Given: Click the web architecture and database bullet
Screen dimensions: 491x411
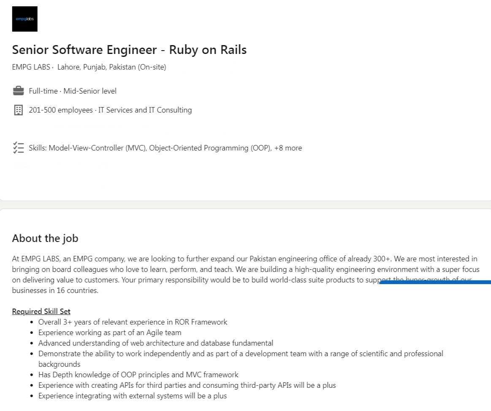Looking at the screenshot, I should pyautogui.click(x=155, y=343).
